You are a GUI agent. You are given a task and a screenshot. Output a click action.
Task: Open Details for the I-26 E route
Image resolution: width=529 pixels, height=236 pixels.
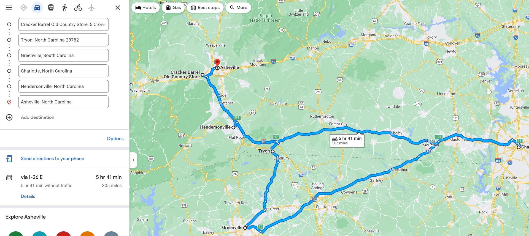(28, 196)
